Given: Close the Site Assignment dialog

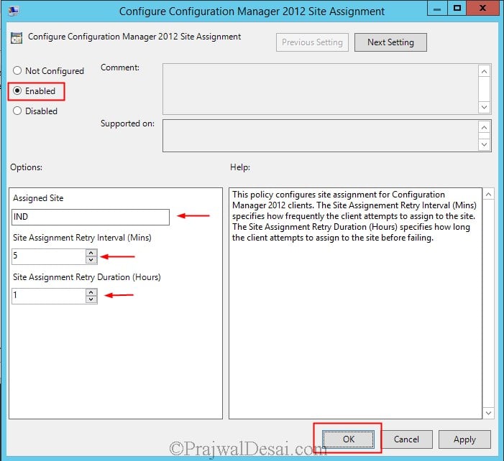Looking at the screenshot, I should [x=482, y=9].
